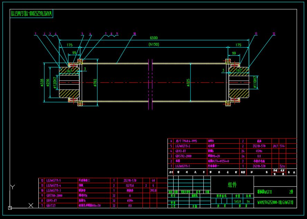This screenshot has width=307, height=219.
Task: Click the 65Mn material in row 4
Action: [259, 151]
